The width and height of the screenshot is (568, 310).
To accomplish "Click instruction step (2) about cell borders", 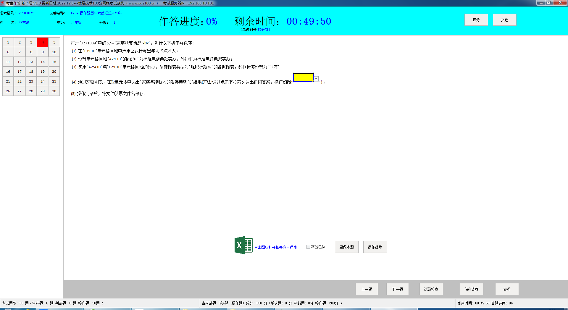I will pos(152,59).
